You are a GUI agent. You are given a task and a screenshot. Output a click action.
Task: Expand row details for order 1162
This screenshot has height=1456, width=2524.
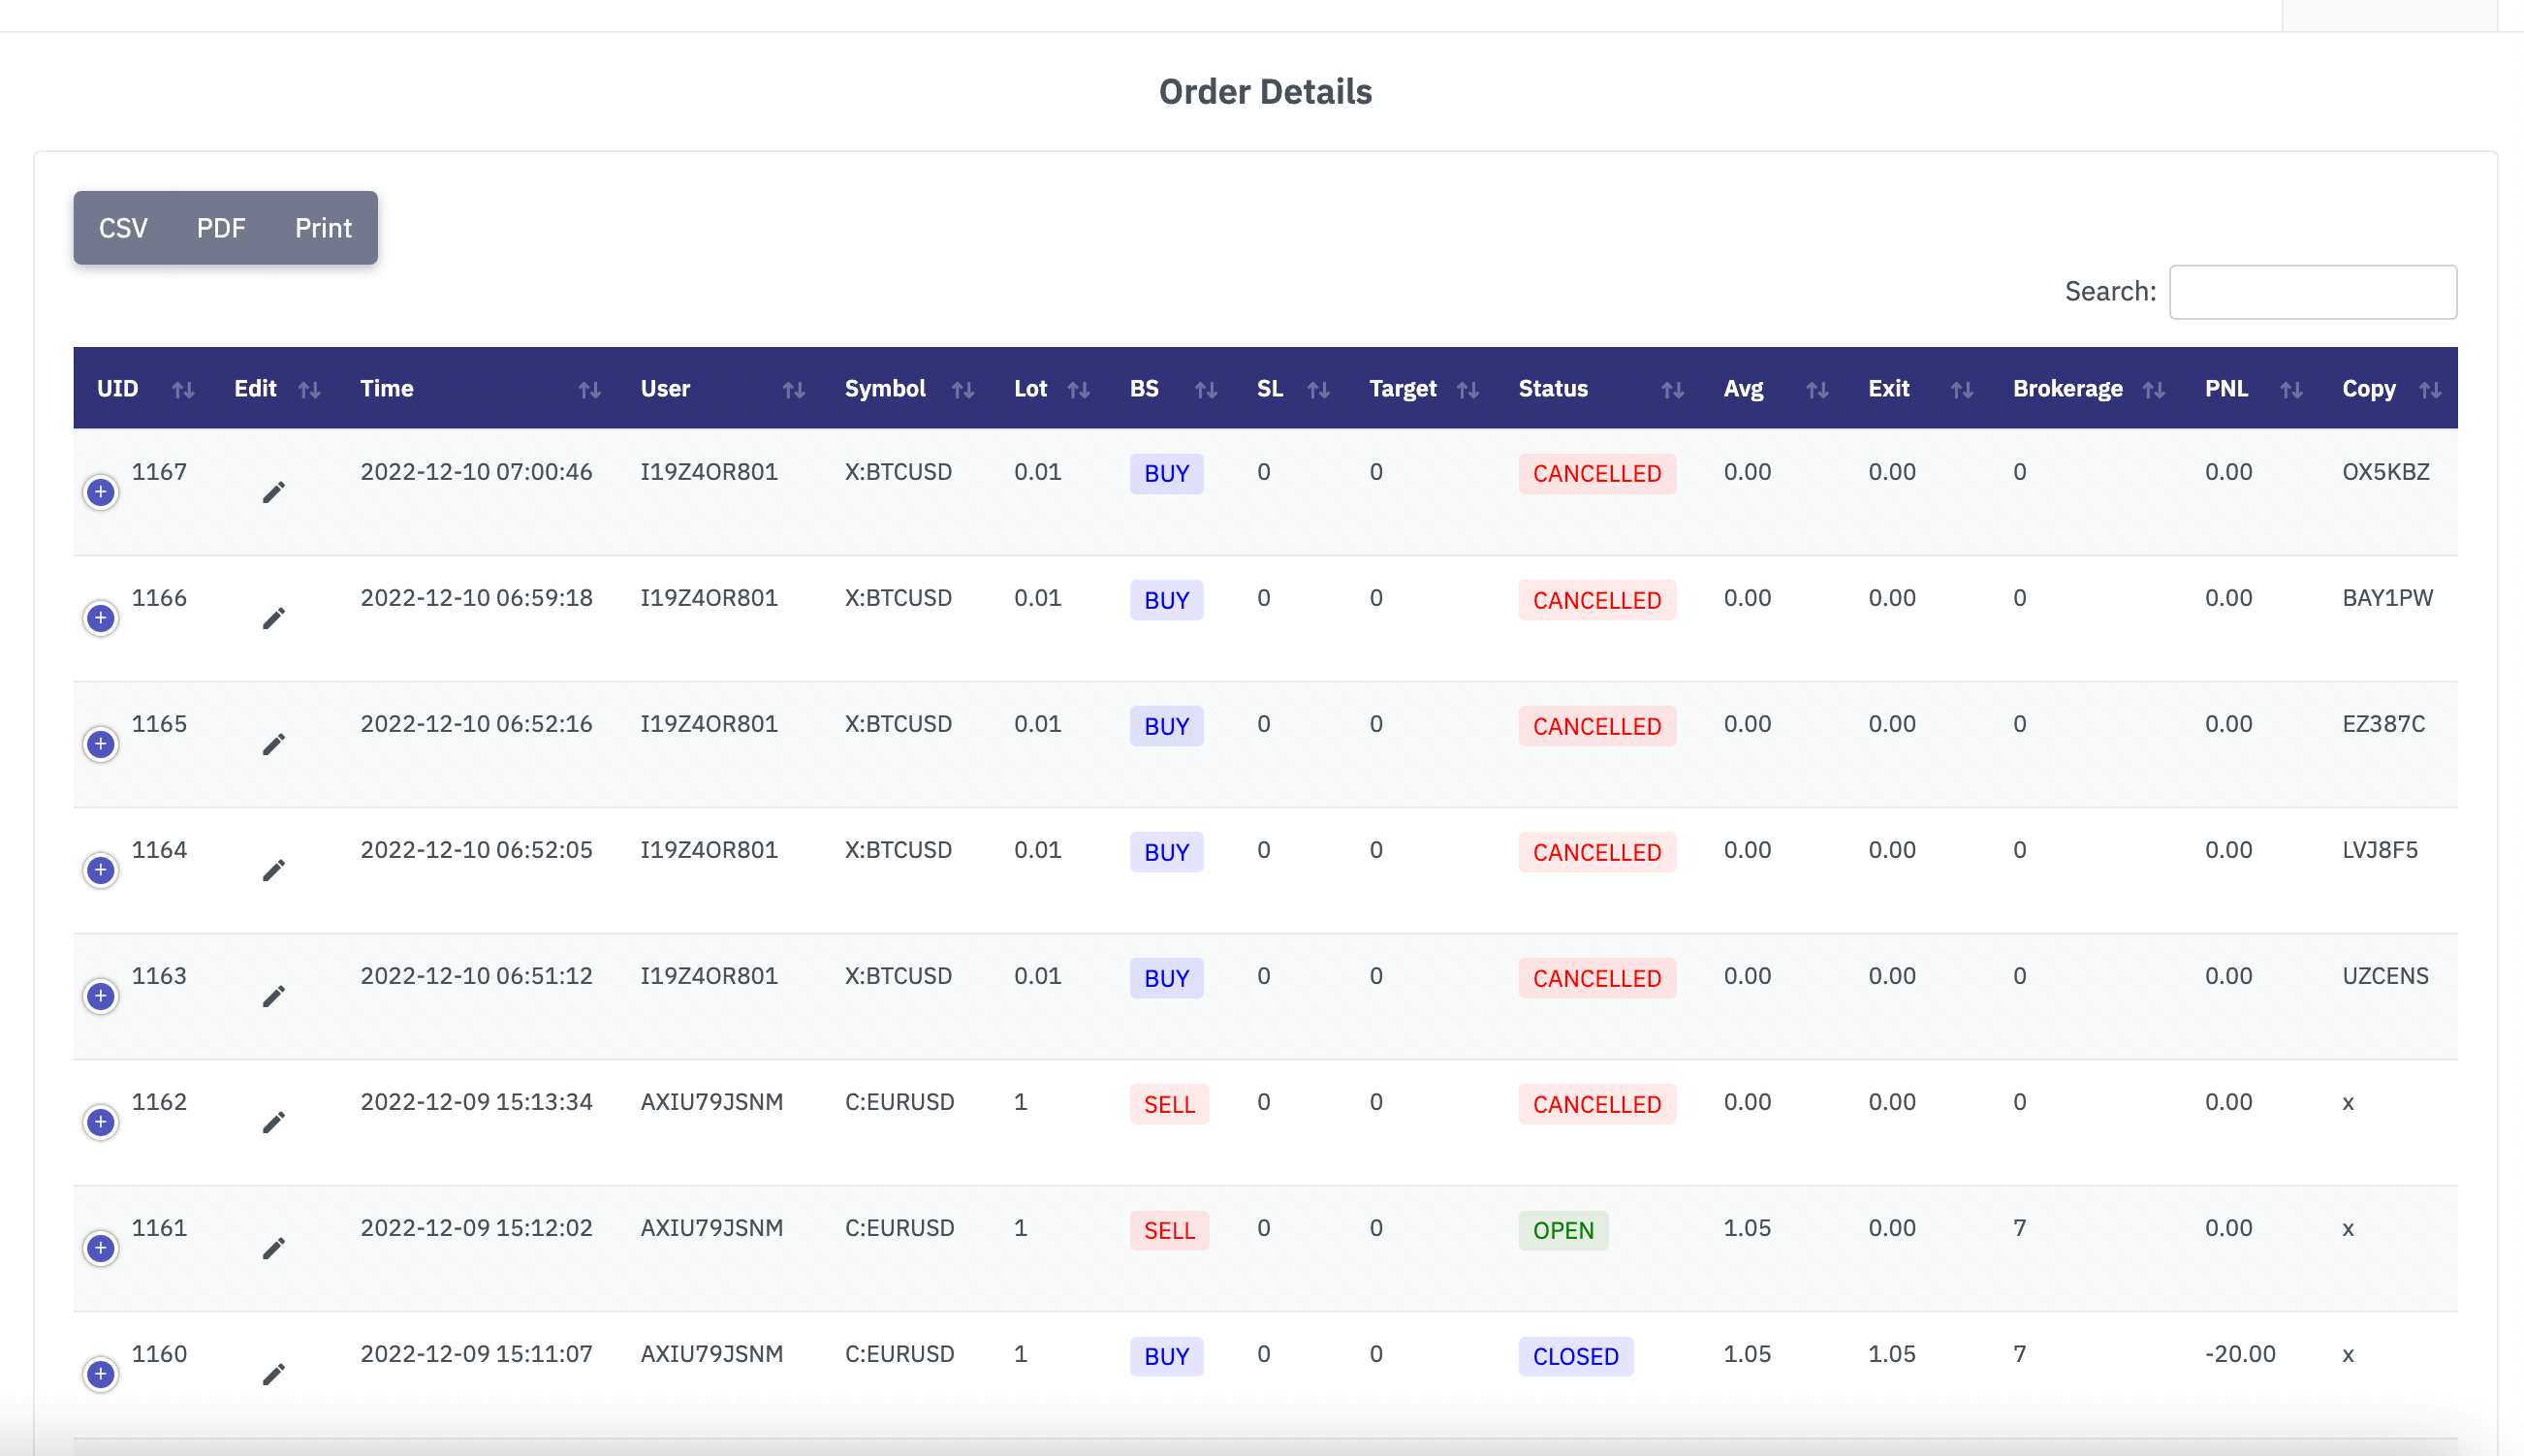(x=100, y=1122)
